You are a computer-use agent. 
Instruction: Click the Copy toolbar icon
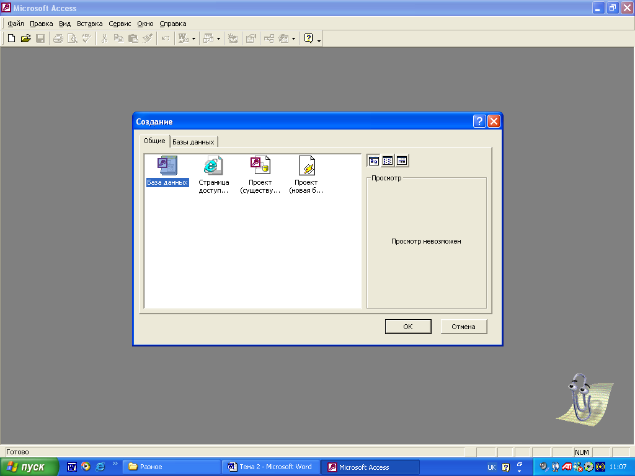click(118, 38)
